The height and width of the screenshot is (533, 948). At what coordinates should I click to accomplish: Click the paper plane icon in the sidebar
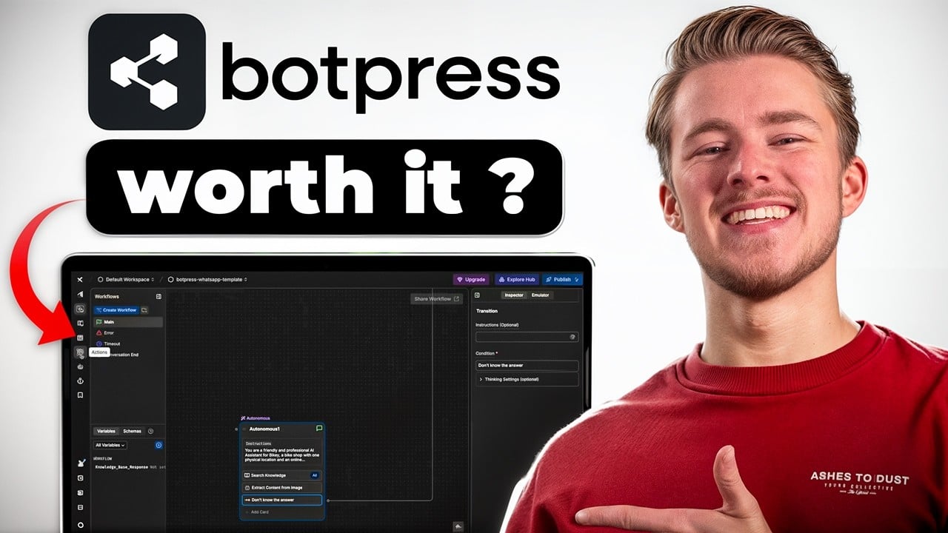[x=80, y=294]
